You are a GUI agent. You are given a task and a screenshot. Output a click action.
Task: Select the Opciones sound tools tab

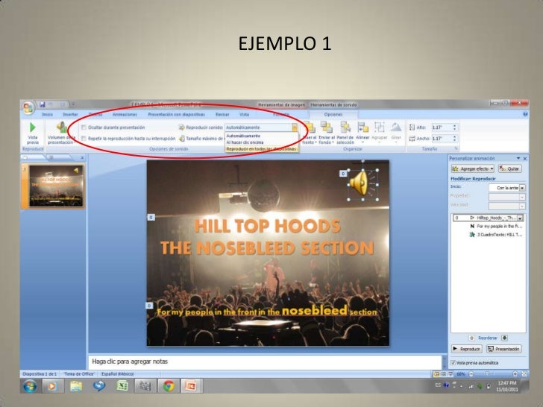click(x=333, y=114)
